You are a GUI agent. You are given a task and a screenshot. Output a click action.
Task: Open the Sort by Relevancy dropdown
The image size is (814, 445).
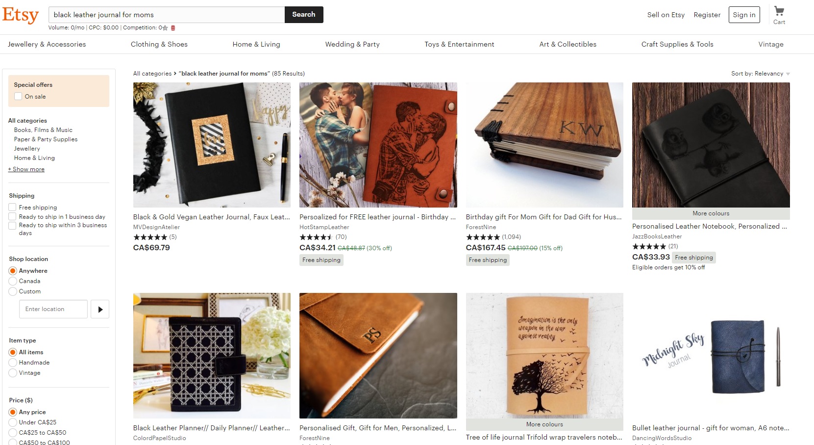pyautogui.click(x=760, y=74)
